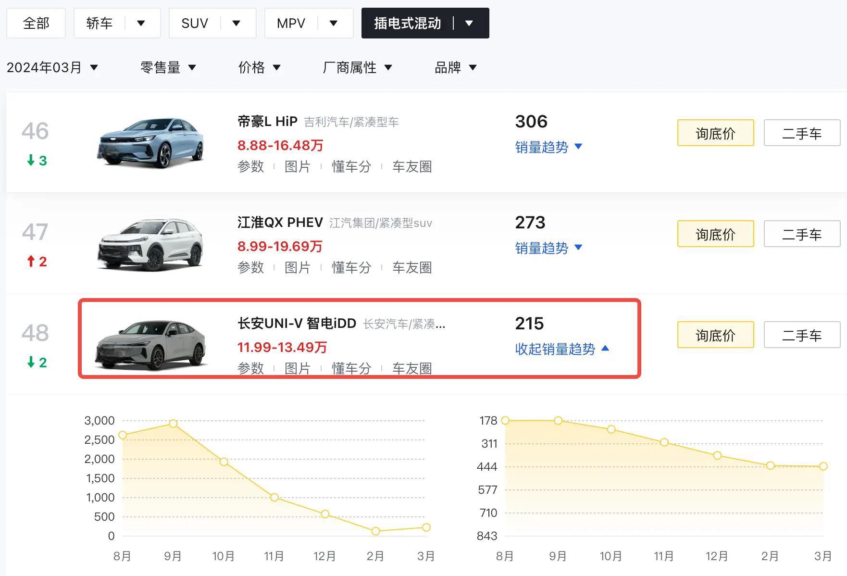Click the 11月 data point in sales chart
This screenshot has width=847, height=576.
[274, 497]
